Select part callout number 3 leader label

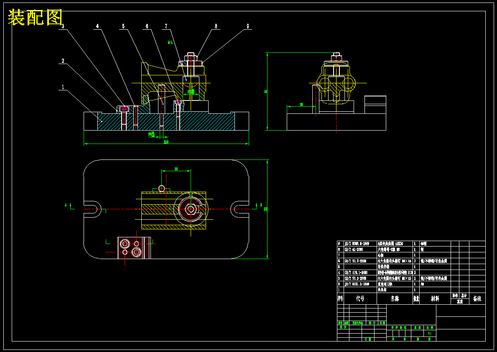click(63, 26)
